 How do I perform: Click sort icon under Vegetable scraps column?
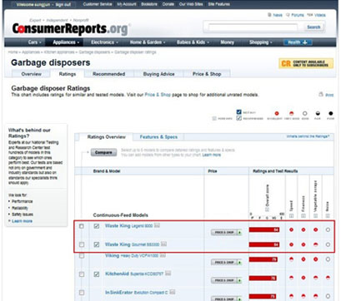click(x=316, y=215)
